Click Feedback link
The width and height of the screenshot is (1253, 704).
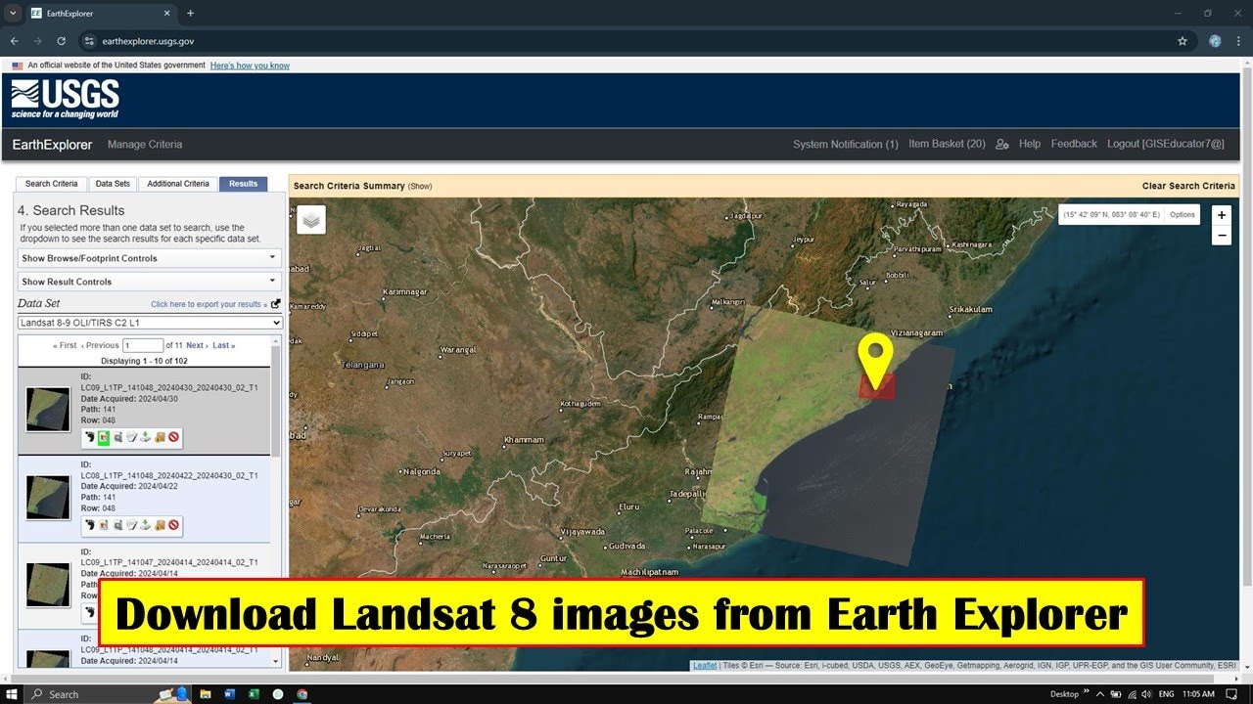(x=1074, y=144)
